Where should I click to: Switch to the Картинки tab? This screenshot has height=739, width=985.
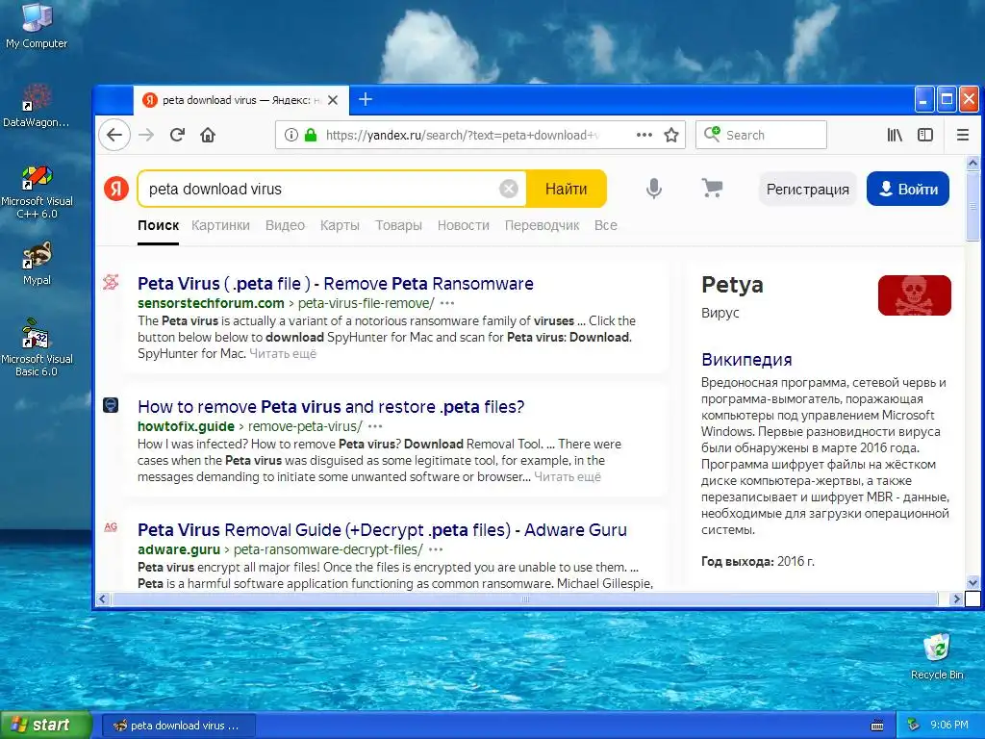click(220, 225)
